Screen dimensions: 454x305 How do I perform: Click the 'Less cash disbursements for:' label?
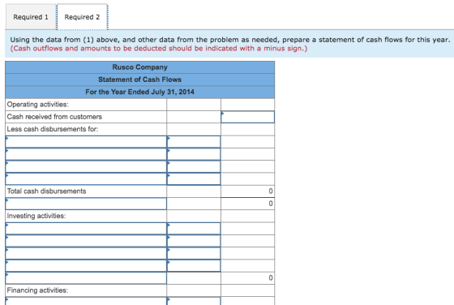(53, 129)
